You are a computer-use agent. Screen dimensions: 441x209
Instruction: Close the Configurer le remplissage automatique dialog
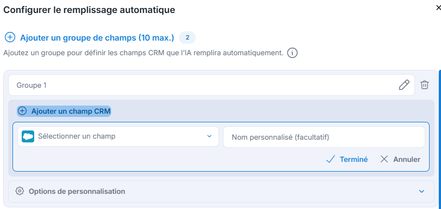438,8
